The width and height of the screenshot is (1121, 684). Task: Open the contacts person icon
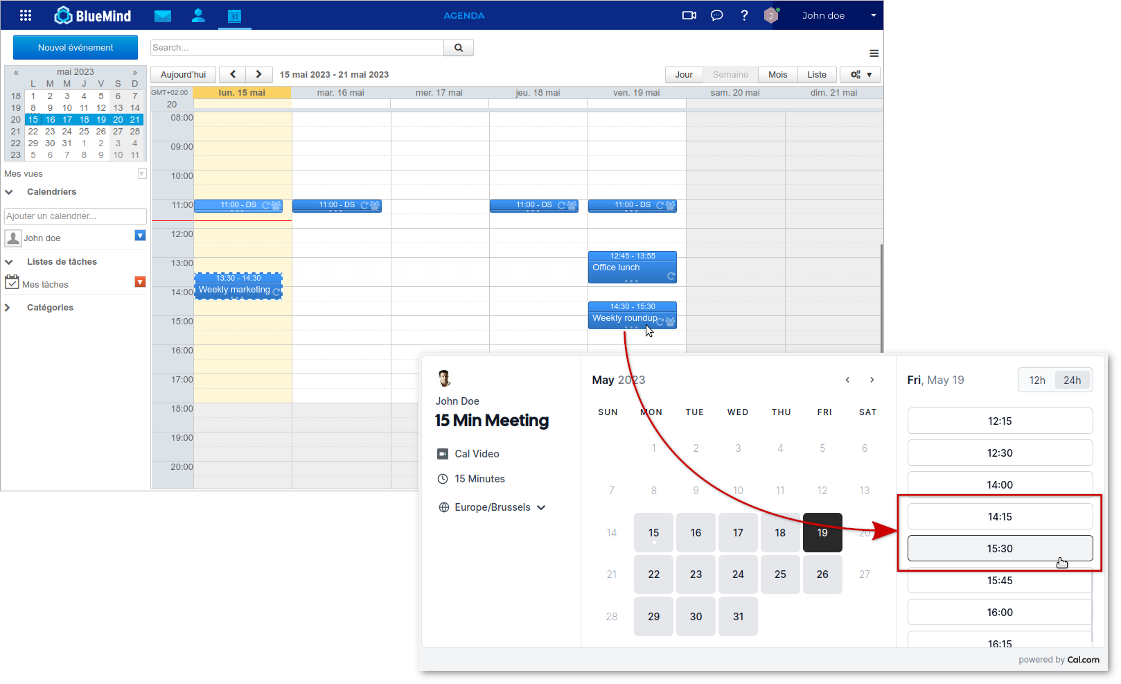pos(198,15)
